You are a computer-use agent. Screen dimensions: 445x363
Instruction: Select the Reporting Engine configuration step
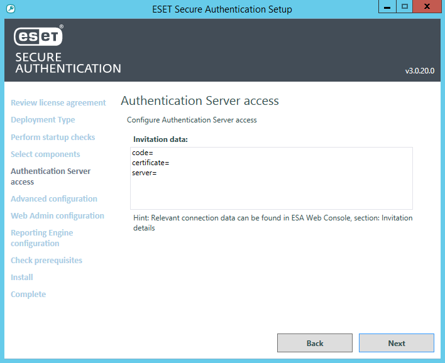(41, 238)
